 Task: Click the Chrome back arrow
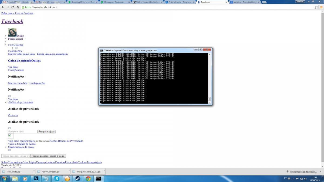(x=3, y=7)
